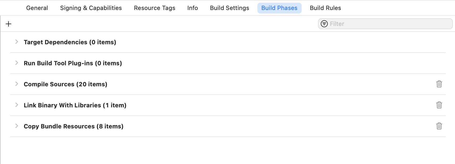This screenshot has width=455, height=164.
Task: Select the Compile Sources (20 items) row title
Action: point(66,84)
